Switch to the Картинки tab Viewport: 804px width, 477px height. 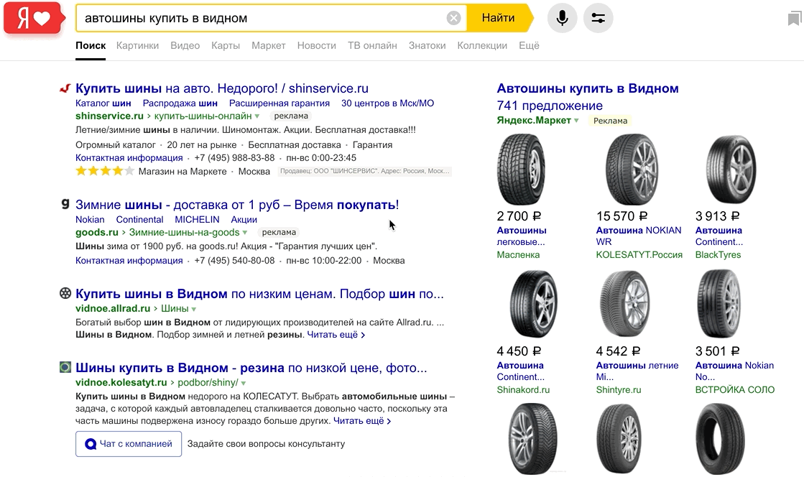click(137, 46)
